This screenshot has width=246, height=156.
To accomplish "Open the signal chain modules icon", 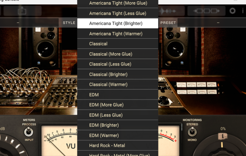I will (206, 11).
